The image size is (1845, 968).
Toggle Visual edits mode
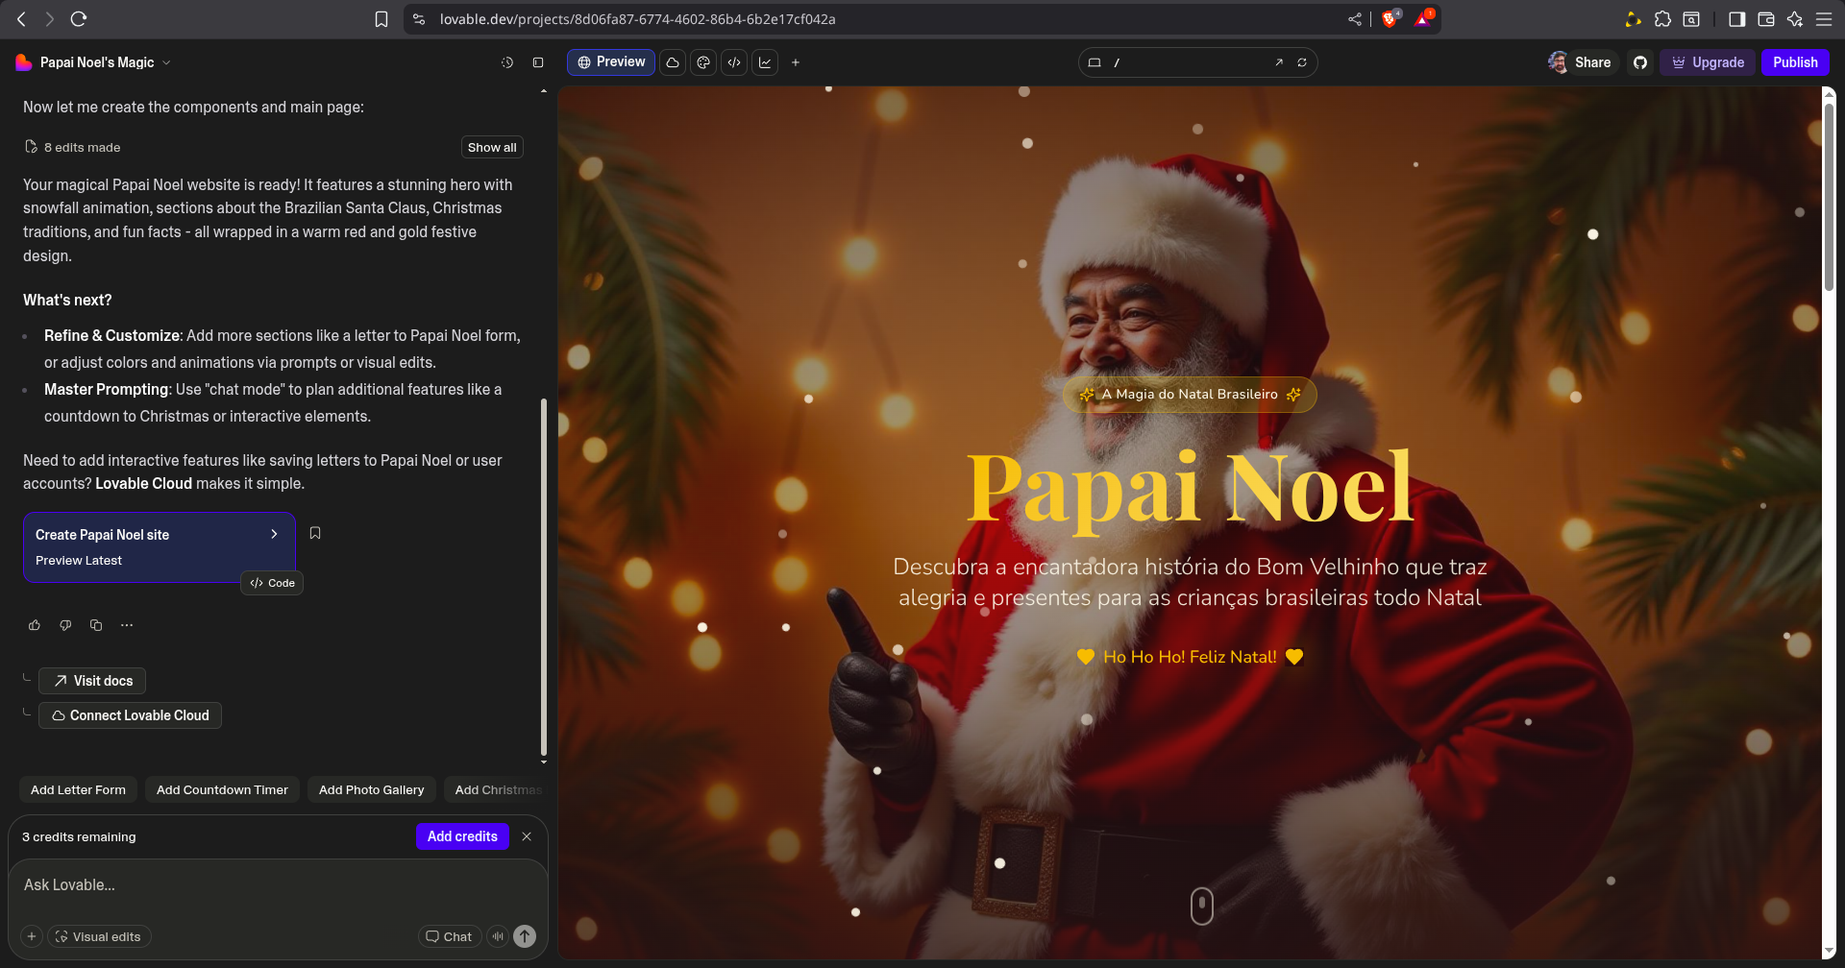click(x=99, y=936)
